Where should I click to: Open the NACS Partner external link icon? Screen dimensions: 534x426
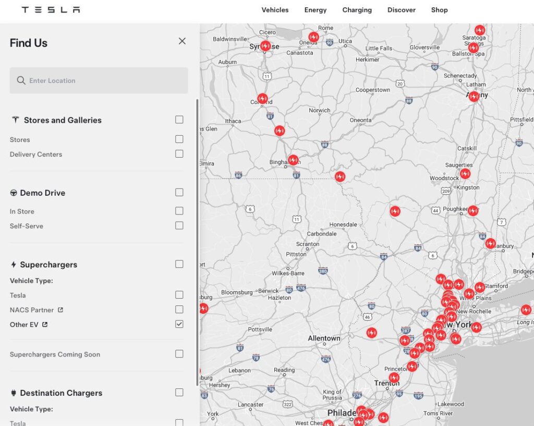coord(60,310)
